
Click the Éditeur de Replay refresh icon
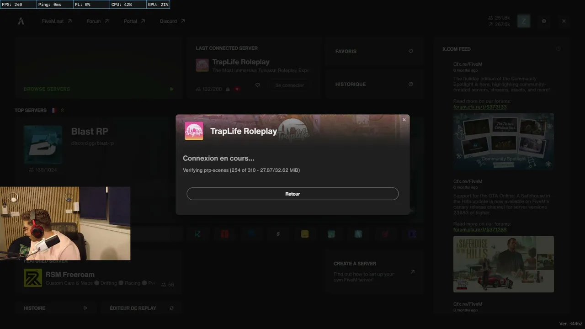point(172,308)
